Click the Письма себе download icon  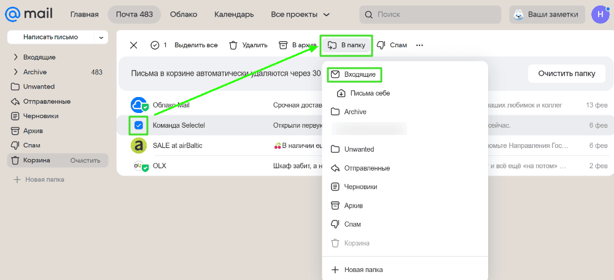click(341, 93)
